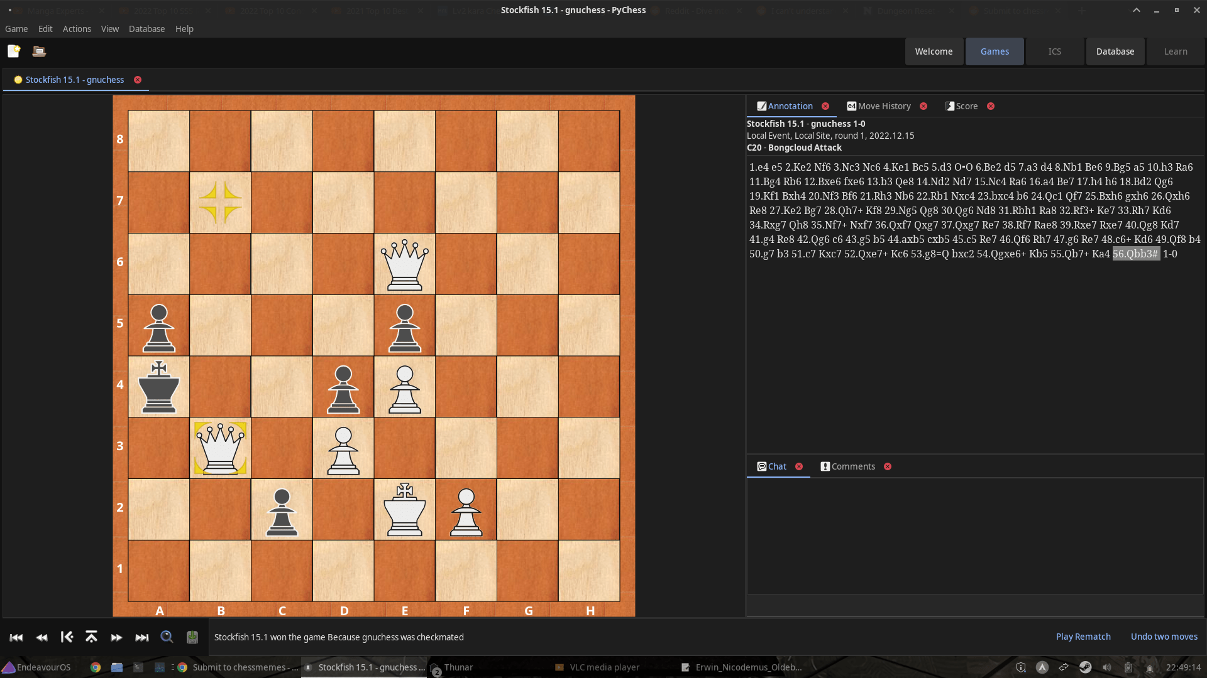
Task: Open Steam from the system tray
Action: [1086, 667]
